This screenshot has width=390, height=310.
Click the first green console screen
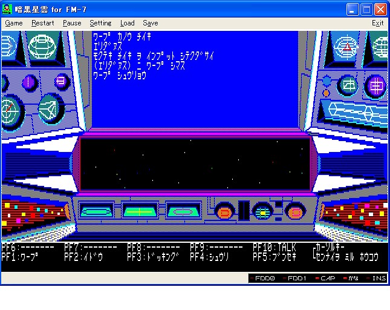[97, 211]
